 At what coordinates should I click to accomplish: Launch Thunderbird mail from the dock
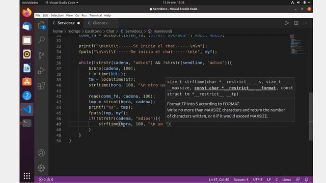27,26
